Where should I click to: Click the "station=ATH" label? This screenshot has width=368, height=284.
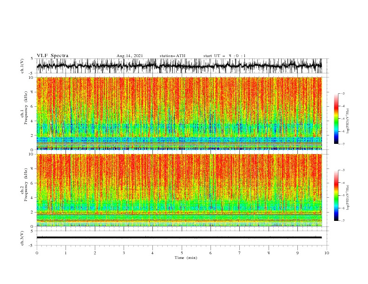pos(172,56)
